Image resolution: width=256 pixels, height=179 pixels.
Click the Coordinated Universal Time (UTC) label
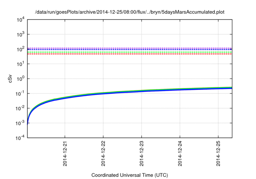point(130,175)
